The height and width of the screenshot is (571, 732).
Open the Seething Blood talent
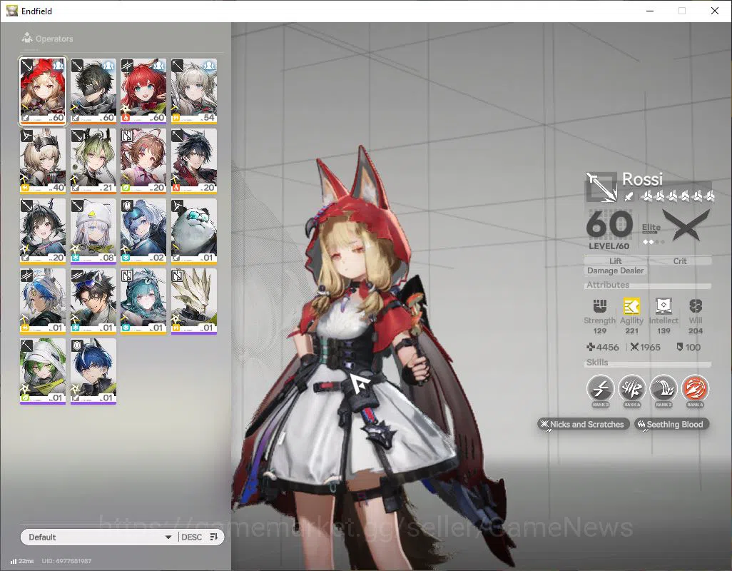[x=672, y=425]
